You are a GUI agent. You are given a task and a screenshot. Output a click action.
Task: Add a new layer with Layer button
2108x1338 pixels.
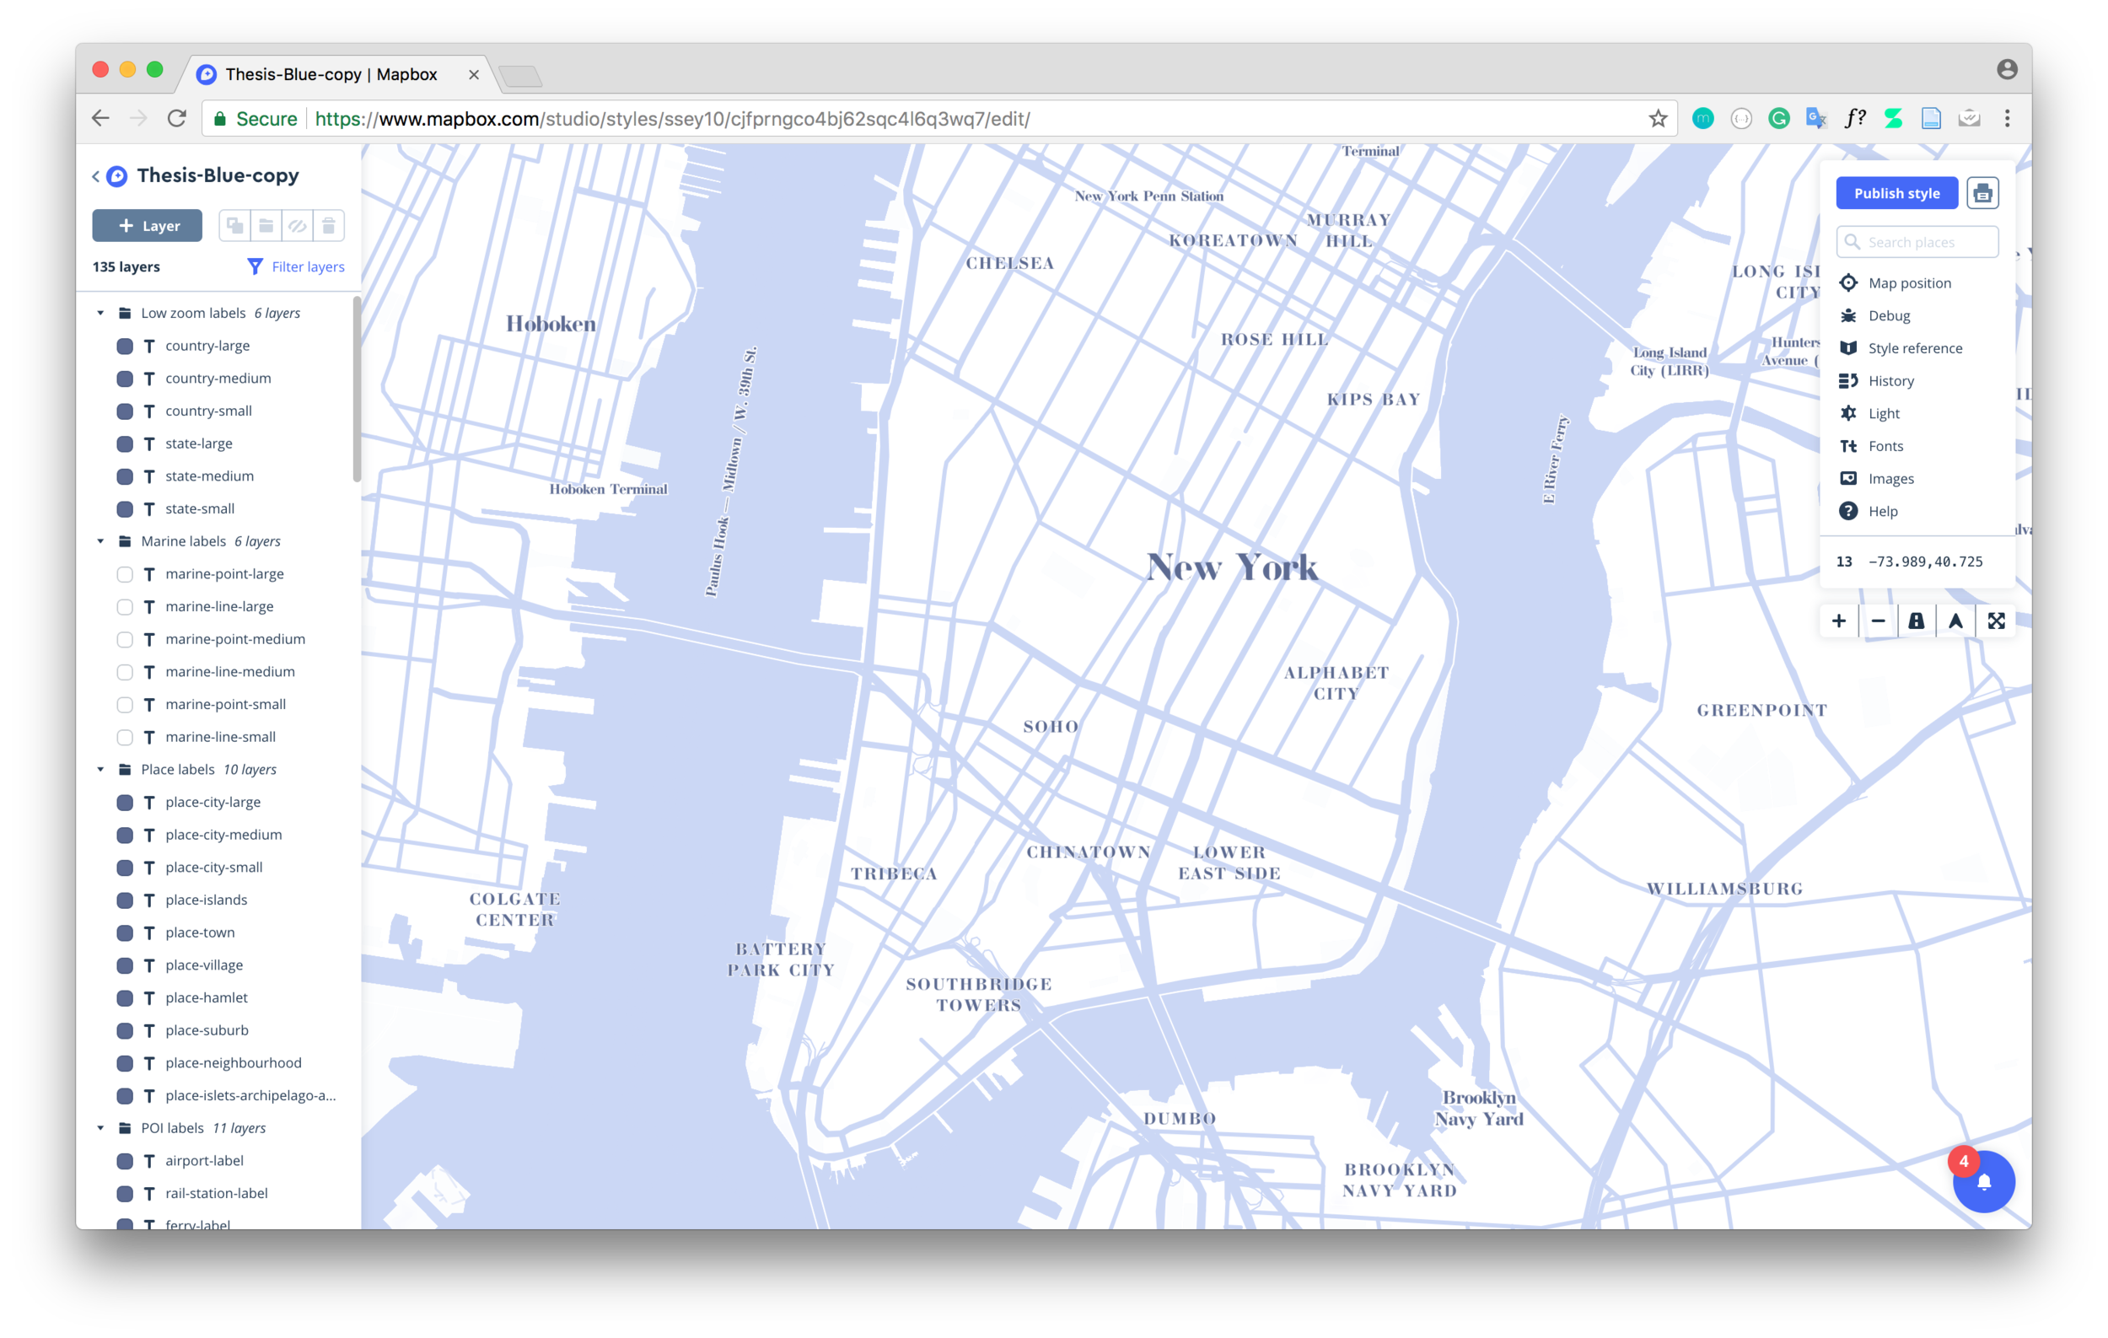[147, 226]
